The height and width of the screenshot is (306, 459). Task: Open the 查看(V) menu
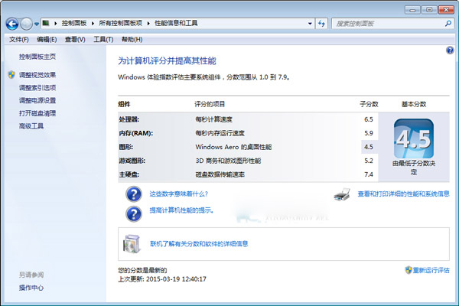(x=75, y=39)
